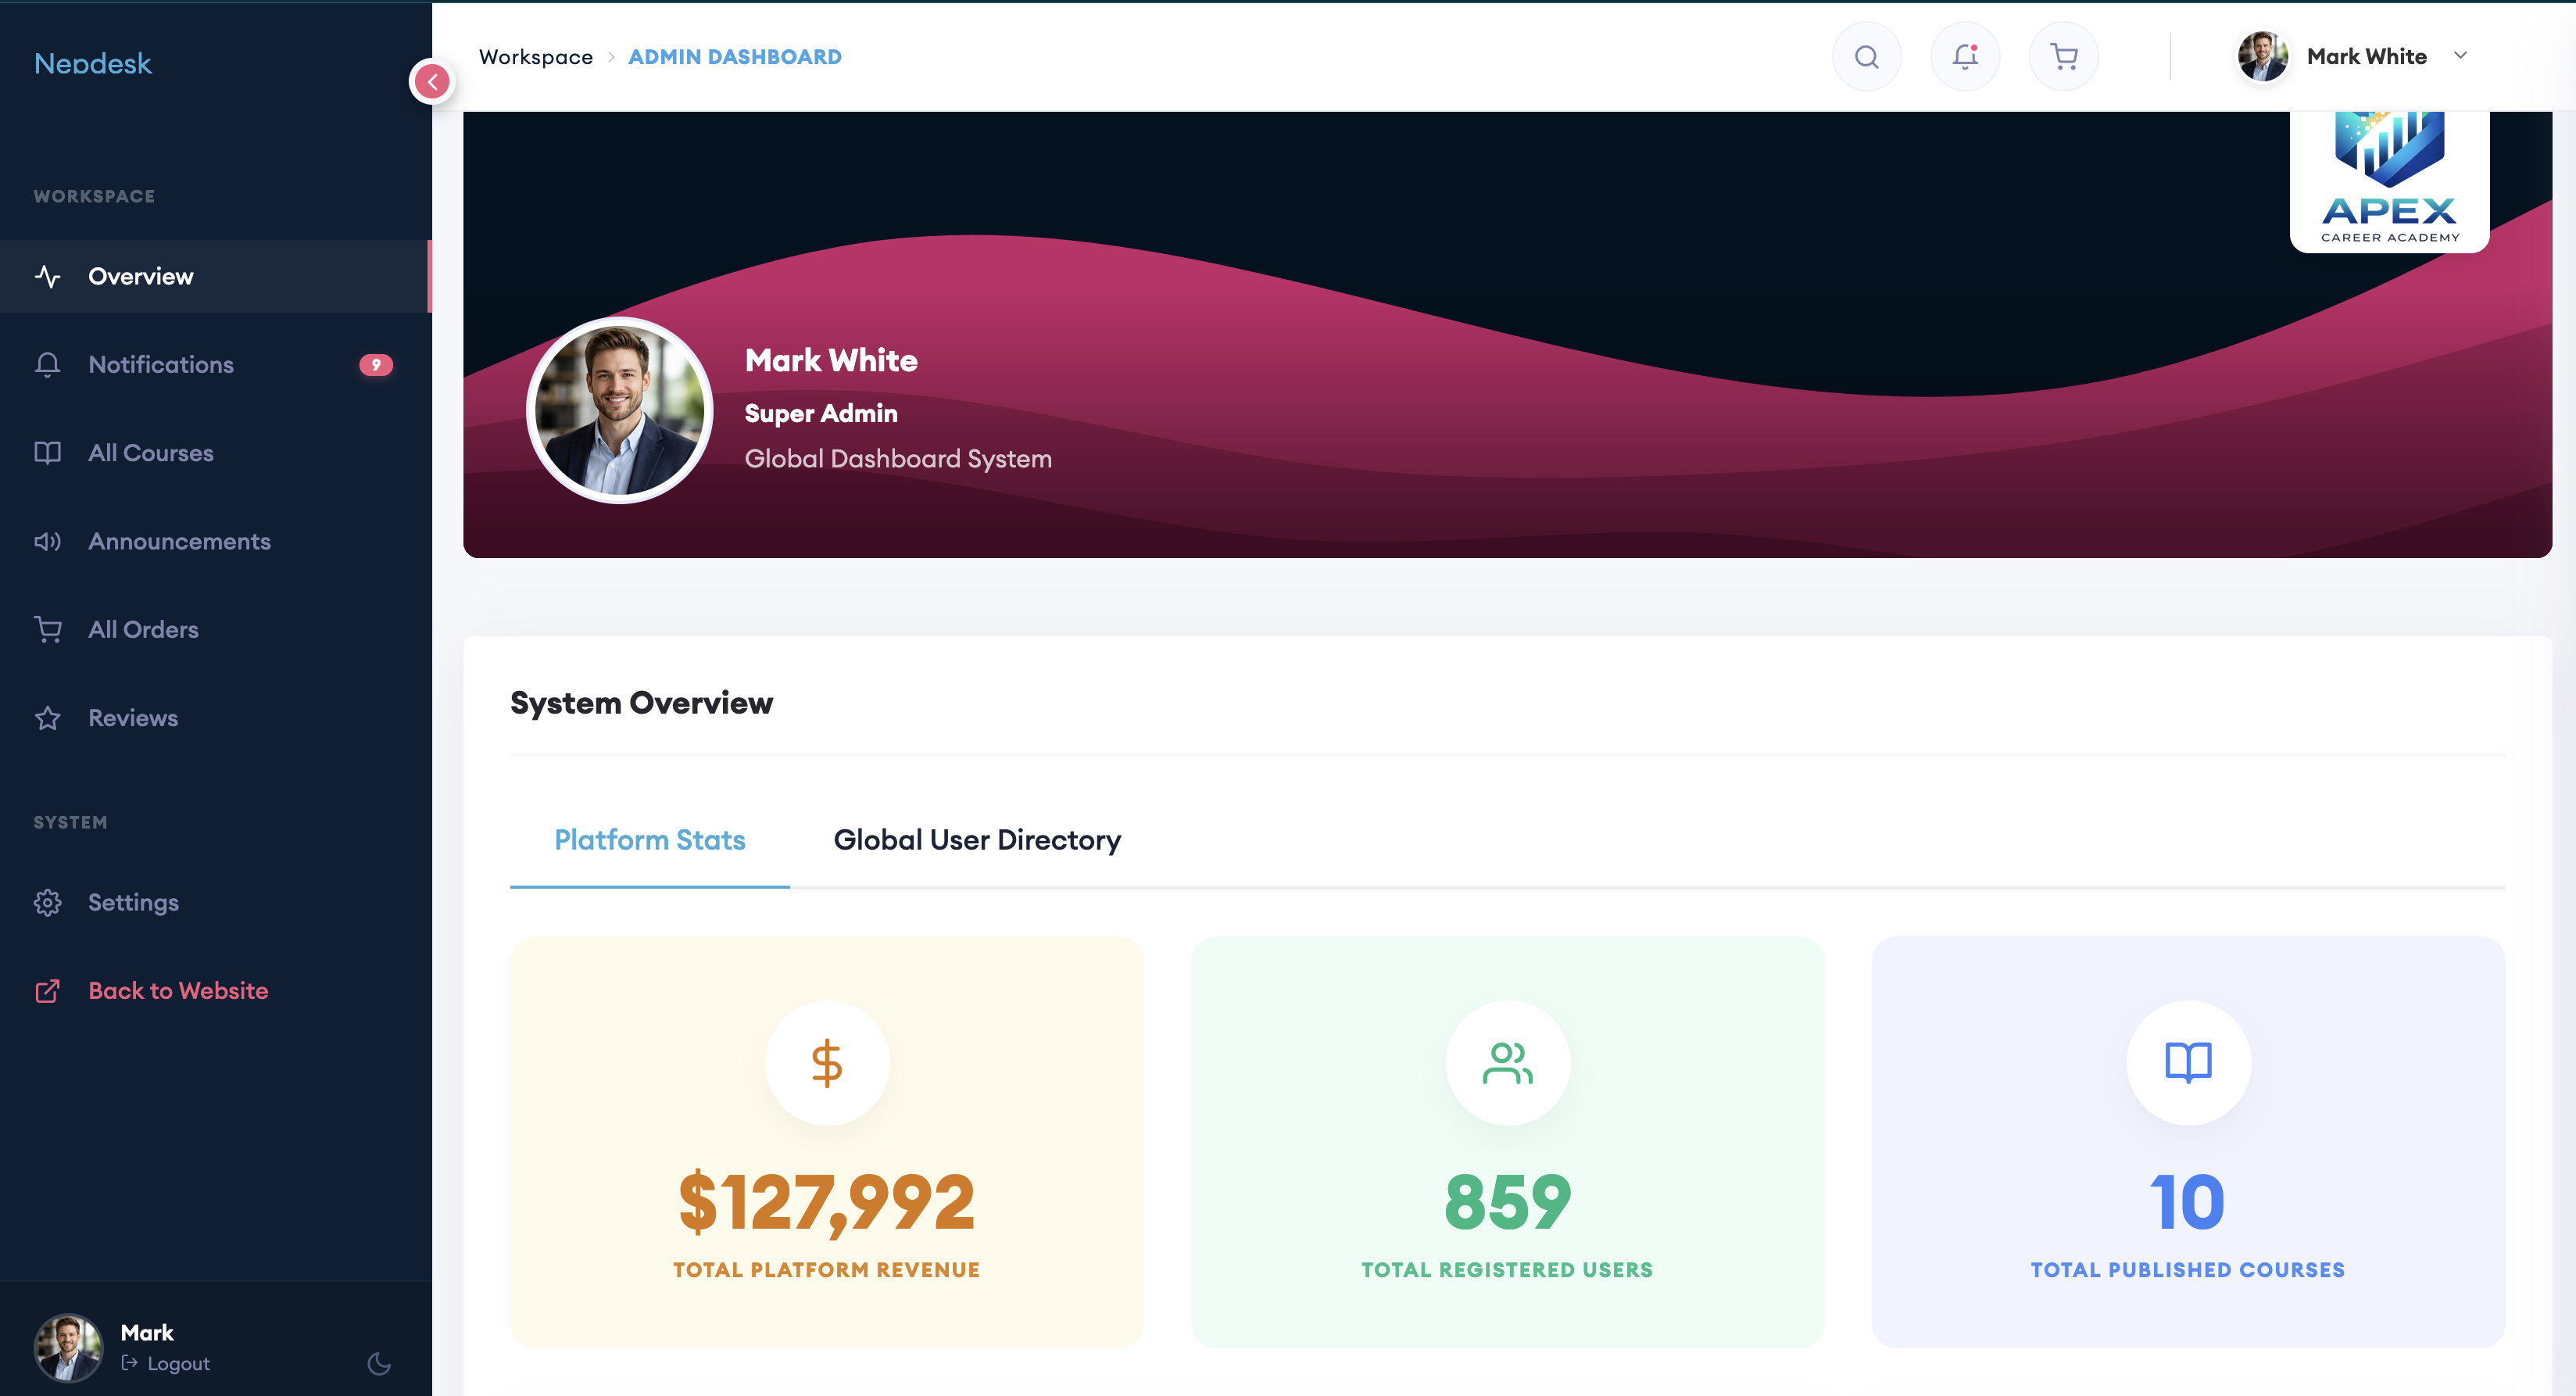Switch to Global User Directory tab
The height and width of the screenshot is (1396, 2576).
[x=977, y=840]
